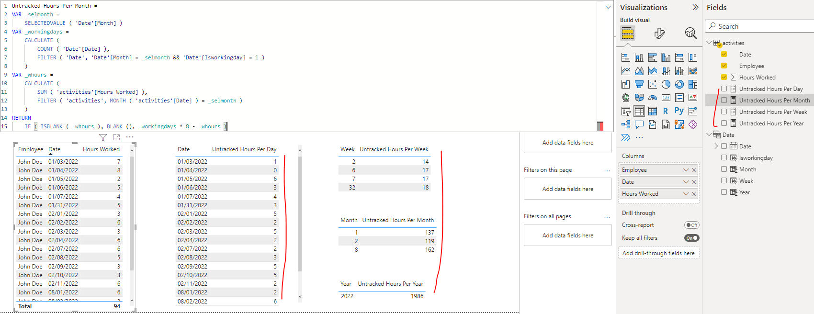This screenshot has height=314, width=814.
Task: Collapse the Visualizations pane
Action: tap(696, 7)
